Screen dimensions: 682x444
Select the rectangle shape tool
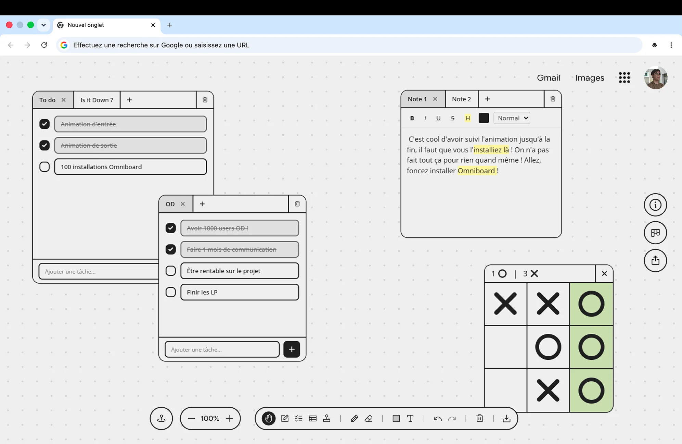point(396,418)
